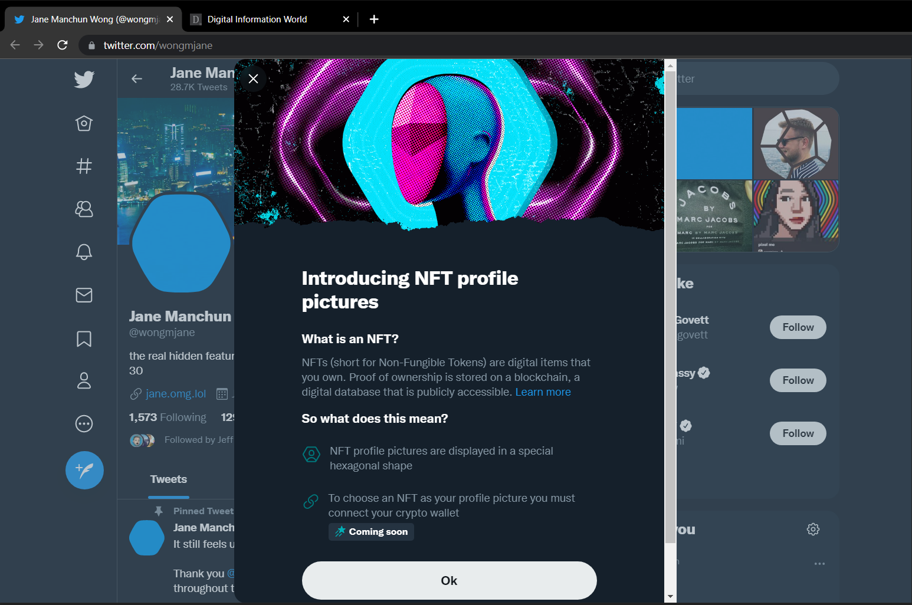Viewport: 912px width, 605px height.
Task: Reload the page with the refresh icon
Action: coord(63,45)
